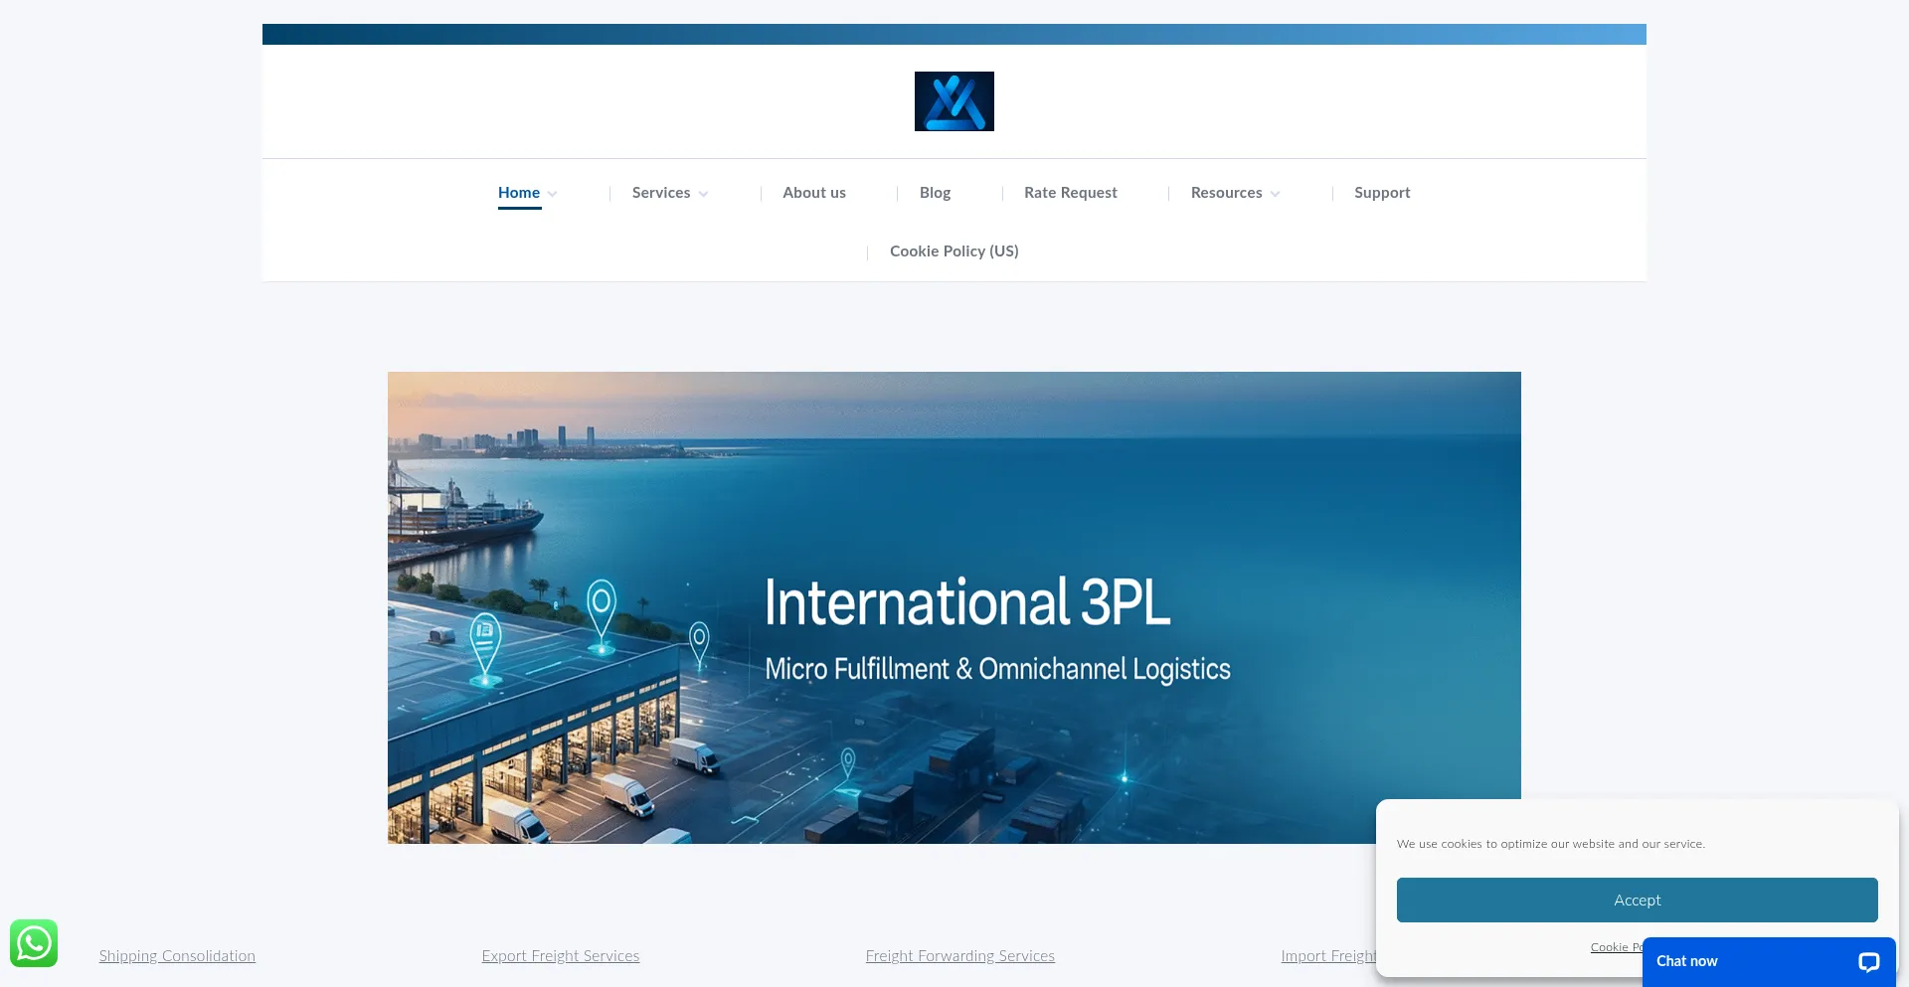Viewport: 1909px width, 987px height.
Task: Open the Cookie Policy (US) menu item
Action: (x=954, y=251)
